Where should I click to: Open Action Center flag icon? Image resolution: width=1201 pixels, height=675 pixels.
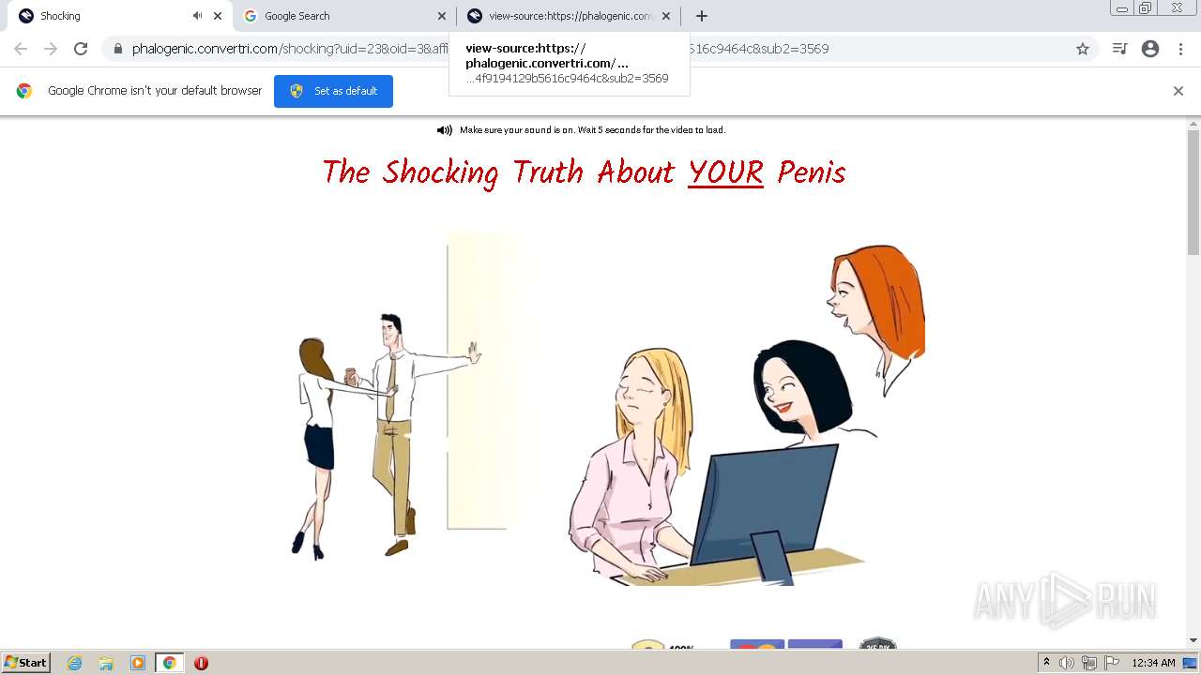(x=1112, y=663)
